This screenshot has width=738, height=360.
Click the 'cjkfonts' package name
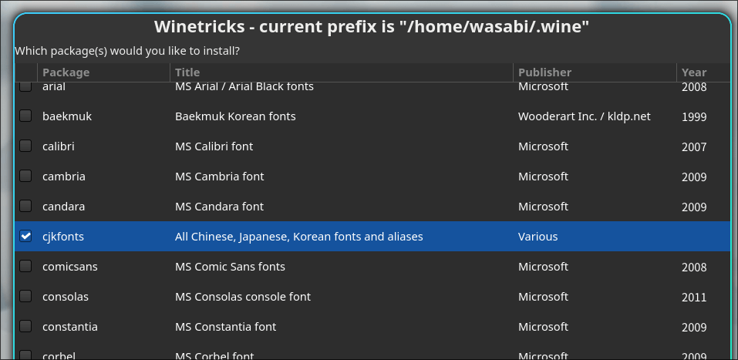pyautogui.click(x=63, y=237)
